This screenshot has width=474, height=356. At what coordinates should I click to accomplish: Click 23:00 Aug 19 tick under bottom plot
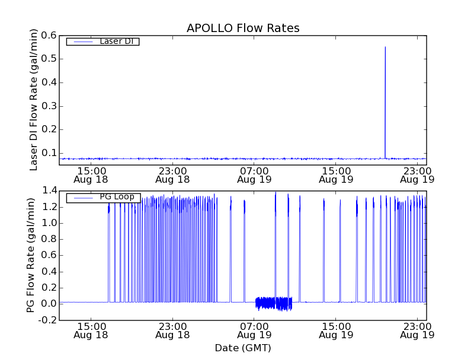417,330
